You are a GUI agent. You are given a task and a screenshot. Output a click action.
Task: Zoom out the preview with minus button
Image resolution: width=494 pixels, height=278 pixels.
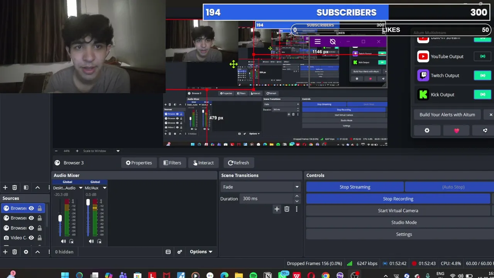click(56, 151)
